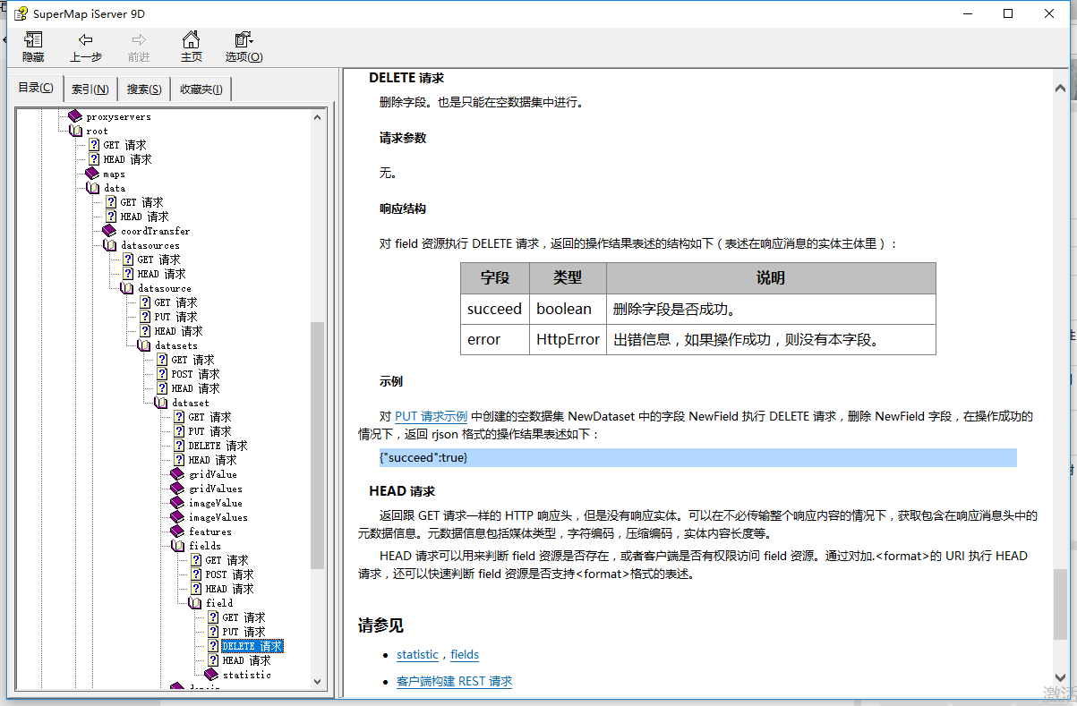Screen dimensions: 1077x706
Task: Click the HttpError type cell
Action: pos(568,339)
